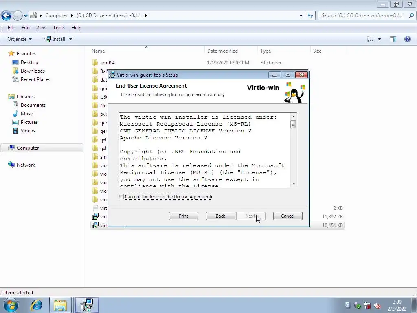This screenshot has height=313, width=417.
Task: Click the address bar history dropdown arrow
Action: (301, 16)
